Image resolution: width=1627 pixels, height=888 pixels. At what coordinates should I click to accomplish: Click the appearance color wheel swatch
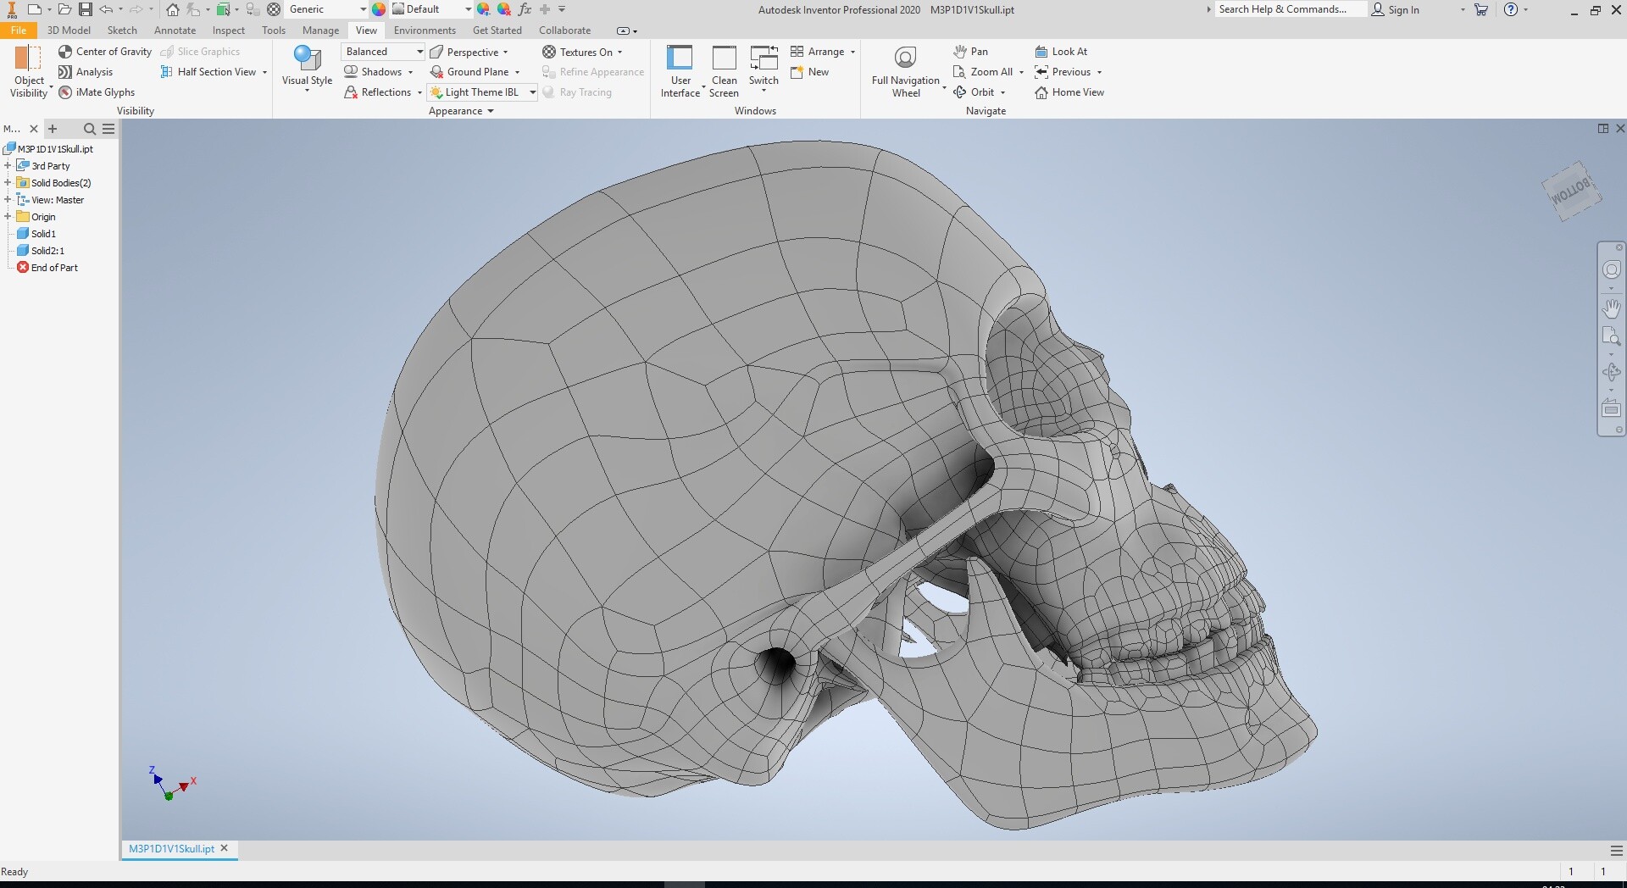[x=379, y=9]
